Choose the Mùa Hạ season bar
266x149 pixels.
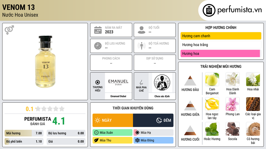click(154, 133)
